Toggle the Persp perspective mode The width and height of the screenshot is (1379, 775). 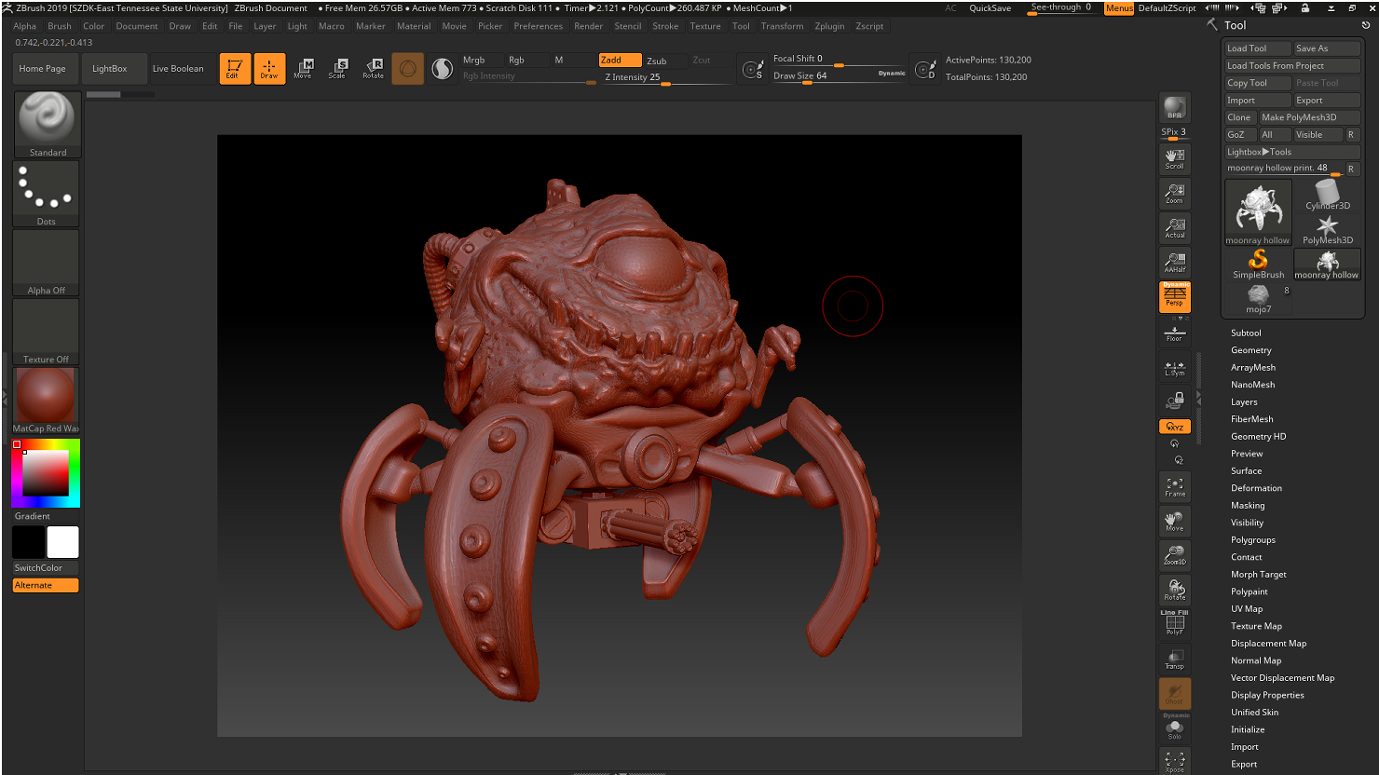tap(1174, 297)
